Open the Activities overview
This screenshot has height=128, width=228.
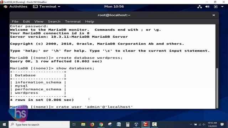pos(18,6)
